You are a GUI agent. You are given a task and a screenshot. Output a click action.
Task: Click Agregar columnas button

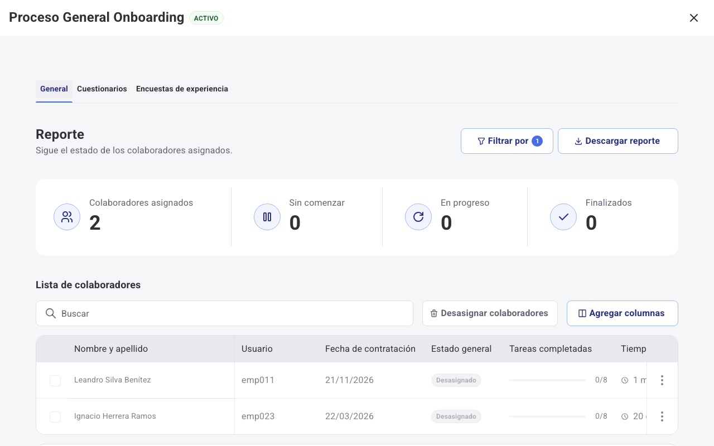[623, 313]
